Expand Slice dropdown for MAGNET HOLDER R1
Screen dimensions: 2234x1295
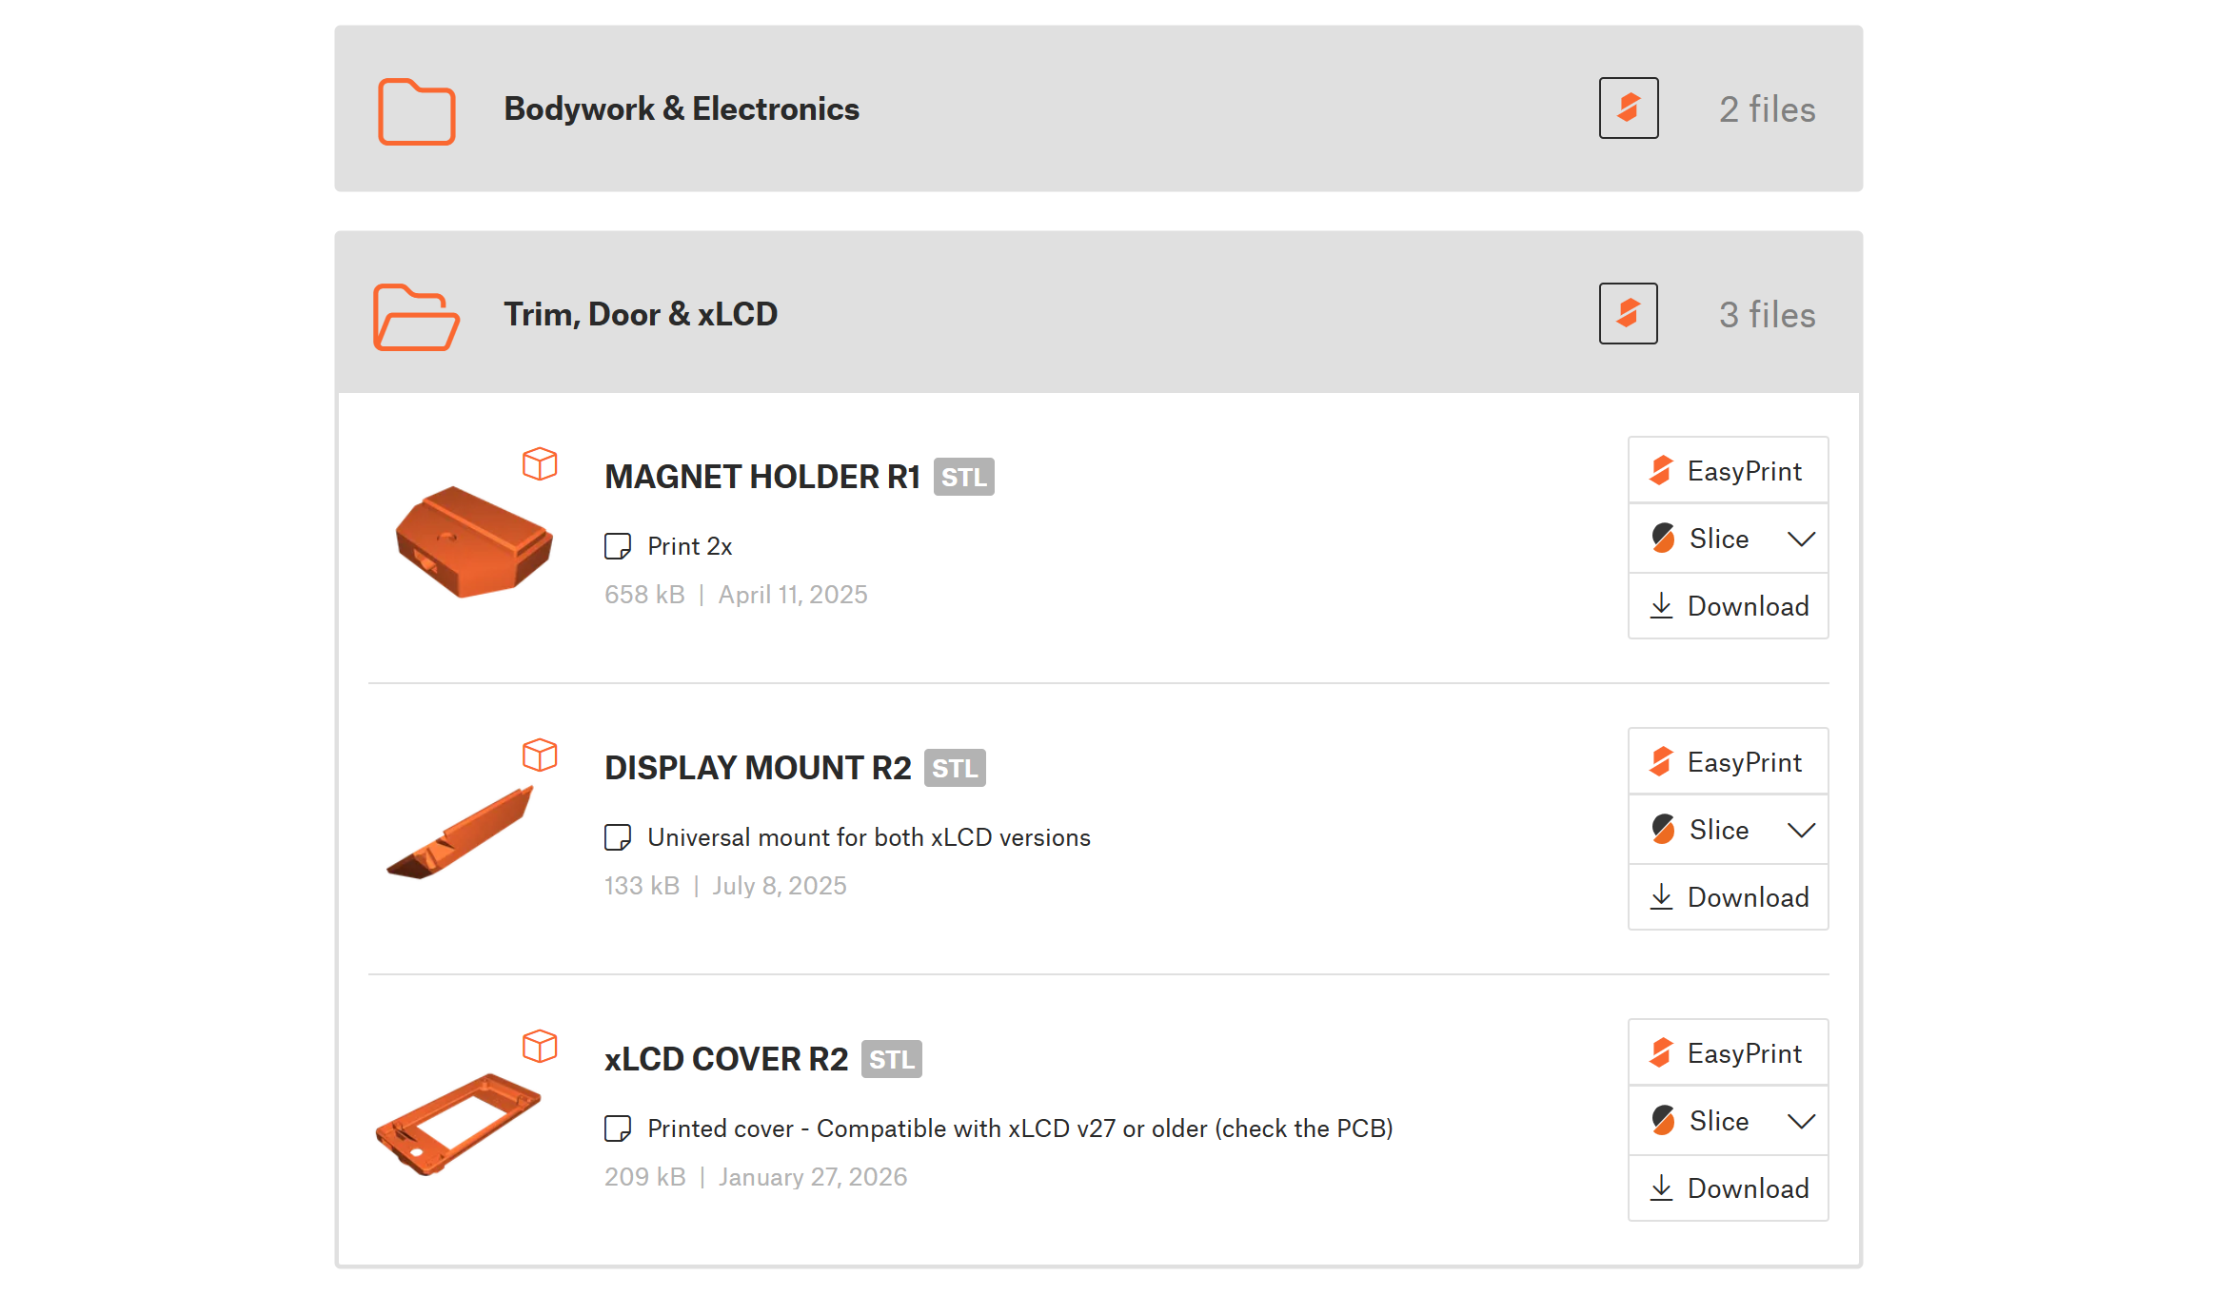tap(1801, 540)
